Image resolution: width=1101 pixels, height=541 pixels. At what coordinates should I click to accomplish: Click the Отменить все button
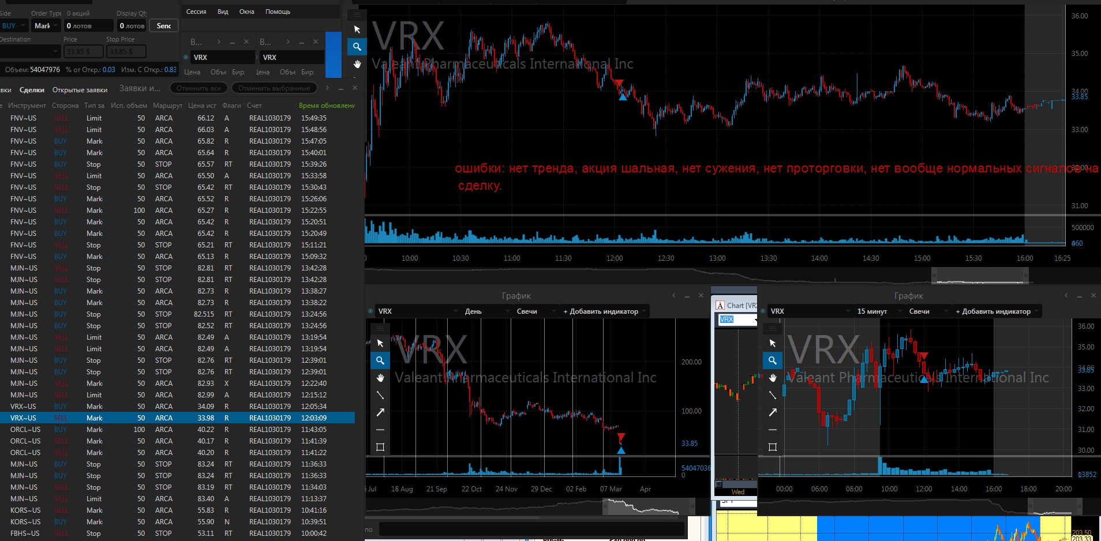[199, 88]
